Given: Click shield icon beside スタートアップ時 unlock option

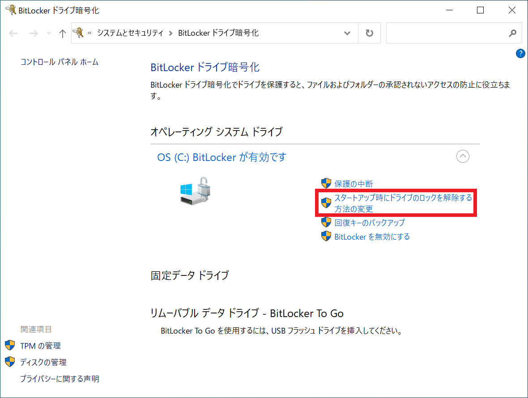Looking at the screenshot, I should pyautogui.click(x=326, y=203).
